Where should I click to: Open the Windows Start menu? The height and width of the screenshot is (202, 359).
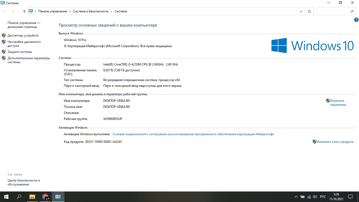tap(6, 197)
